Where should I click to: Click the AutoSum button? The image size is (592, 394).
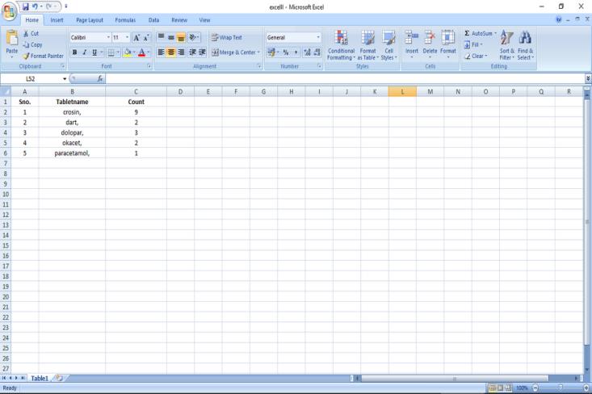(x=481, y=33)
